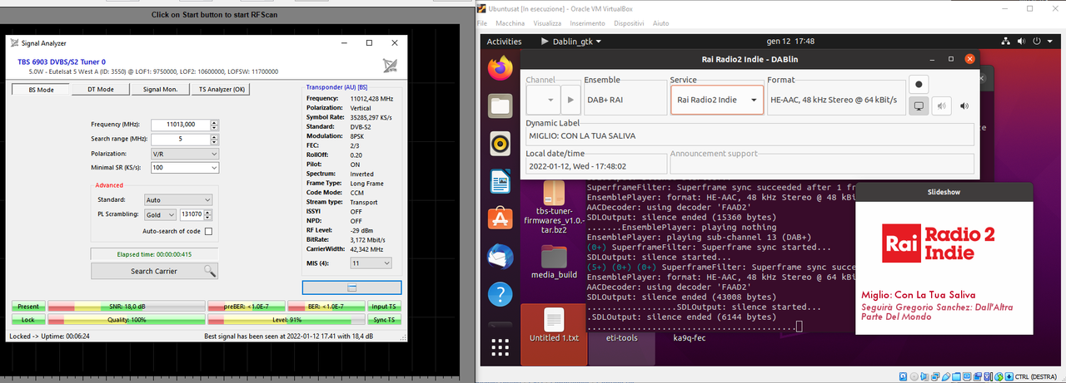Open the Standard Auto dropdown
Image resolution: width=1066 pixels, height=383 pixels.
[x=178, y=199]
